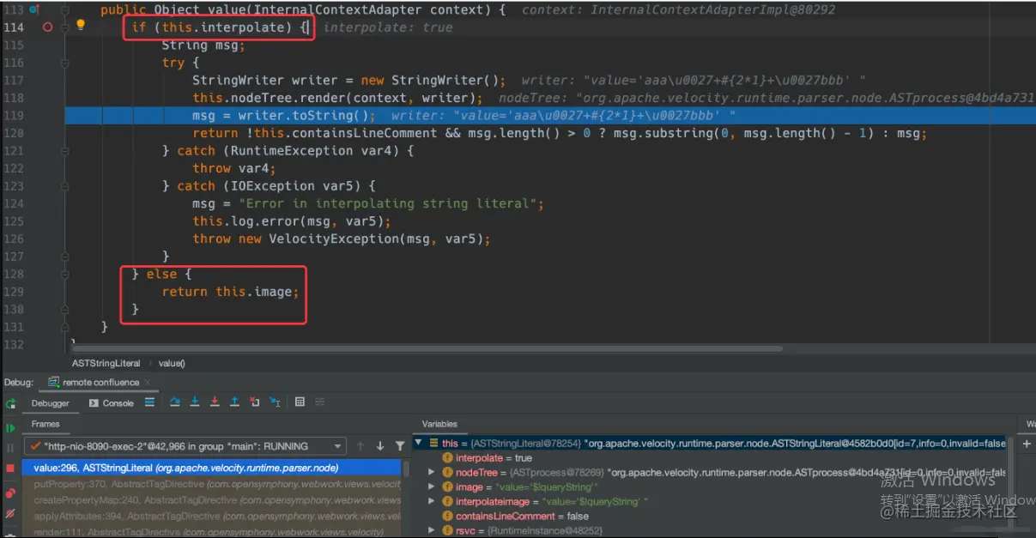Select containsLineComment = false variable
The height and width of the screenshot is (538, 1036).
[515, 516]
